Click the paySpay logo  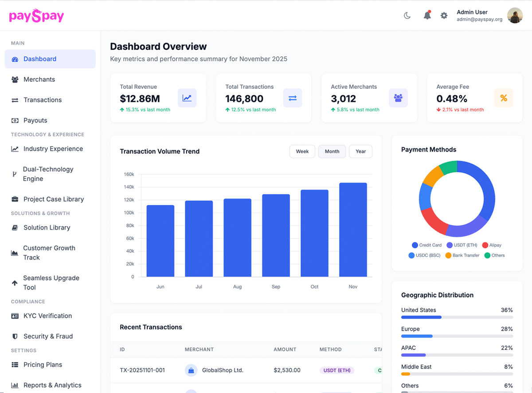pyautogui.click(x=36, y=16)
